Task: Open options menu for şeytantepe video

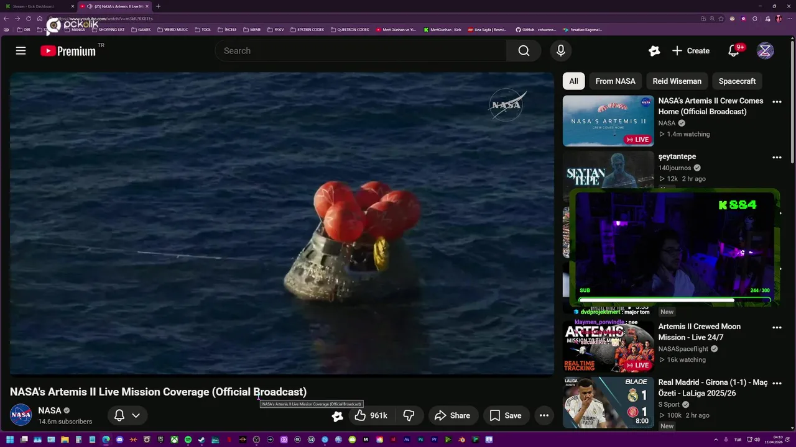Action: 777,158
